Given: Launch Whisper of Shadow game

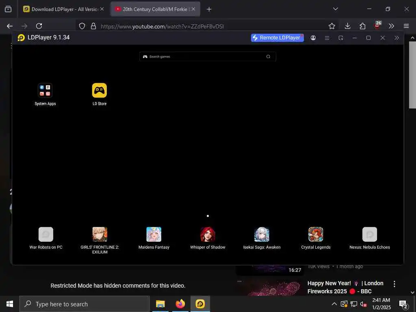Looking at the screenshot, I should [x=208, y=234].
